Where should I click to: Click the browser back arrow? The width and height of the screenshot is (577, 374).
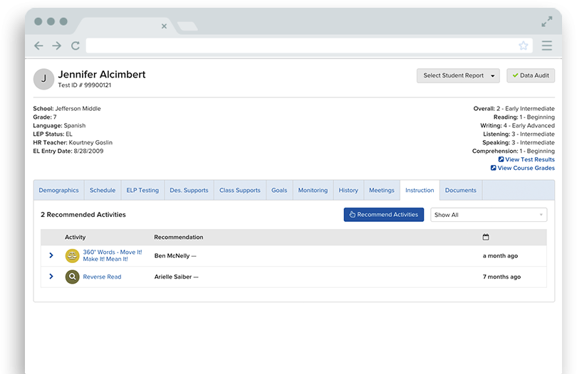[39, 46]
